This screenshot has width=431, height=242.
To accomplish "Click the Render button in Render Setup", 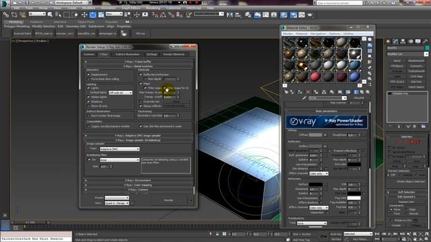I will 169,200.
